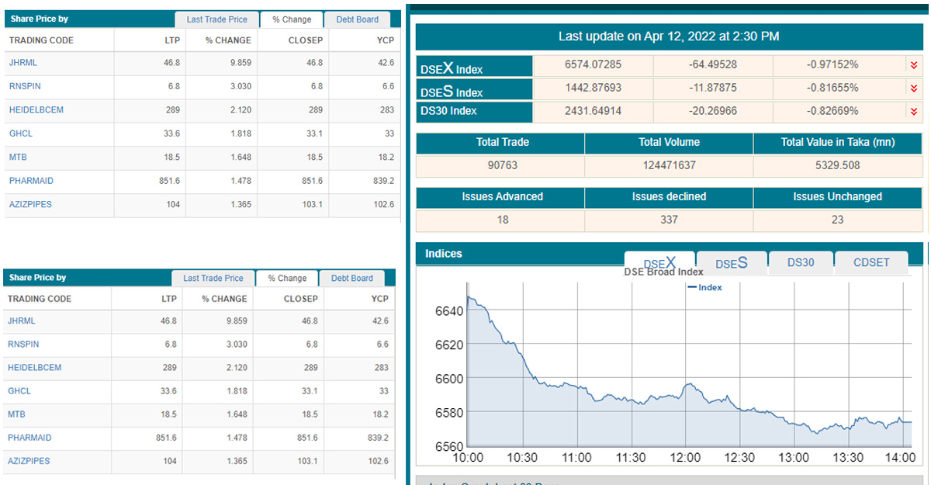Open Debt Board tab in lower panel
Viewport: 931px width, 485px height.
point(351,278)
